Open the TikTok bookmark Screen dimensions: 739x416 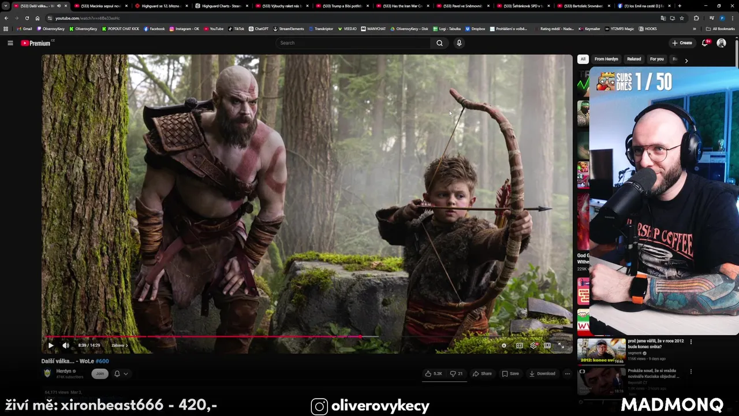click(236, 29)
